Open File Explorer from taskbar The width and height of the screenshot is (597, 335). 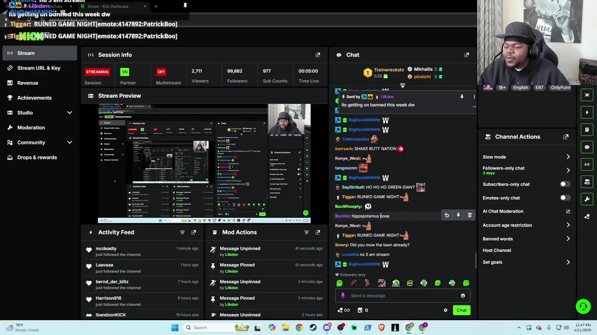point(285,328)
